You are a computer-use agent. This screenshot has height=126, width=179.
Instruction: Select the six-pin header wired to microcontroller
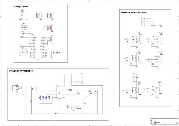coord(52,39)
